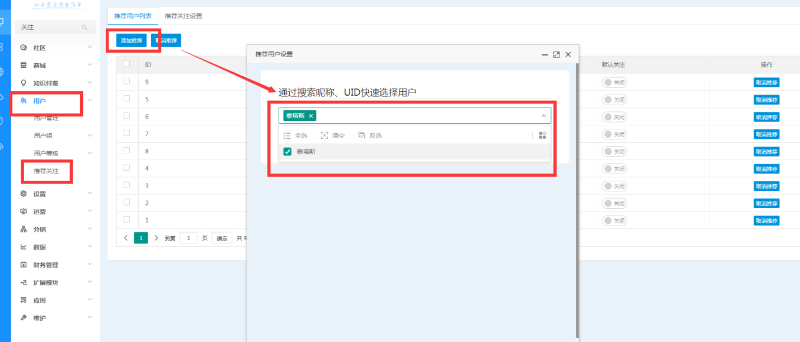Check the header select-all checkbox in table
The image size is (800, 342).
point(126,64)
